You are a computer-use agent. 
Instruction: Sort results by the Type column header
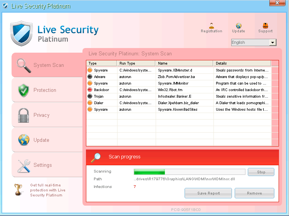(x=101, y=63)
